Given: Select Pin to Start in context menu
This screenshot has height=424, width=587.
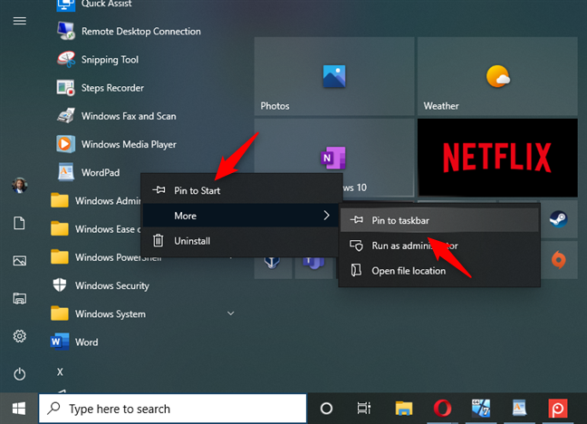Looking at the screenshot, I should click(242, 190).
